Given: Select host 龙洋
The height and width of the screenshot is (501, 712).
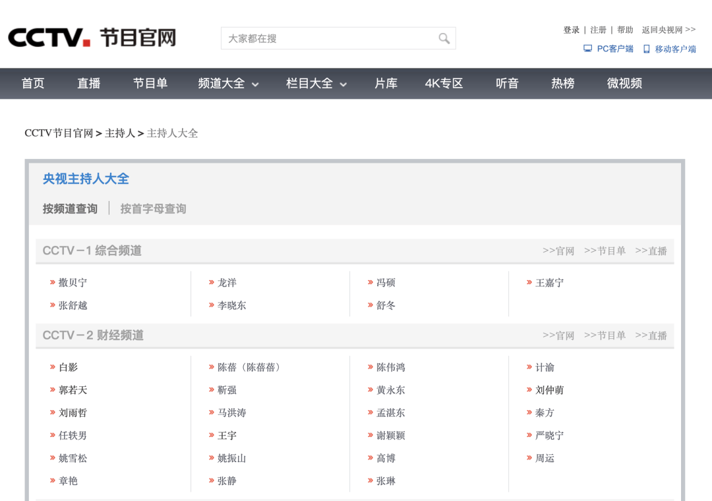Looking at the screenshot, I should (x=227, y=283).
